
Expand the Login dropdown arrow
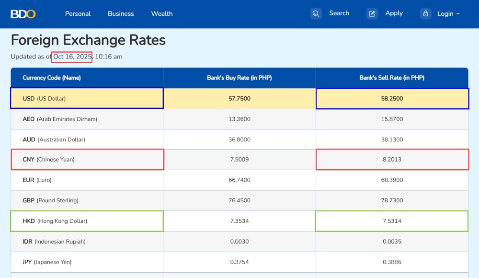pos(458,14)
